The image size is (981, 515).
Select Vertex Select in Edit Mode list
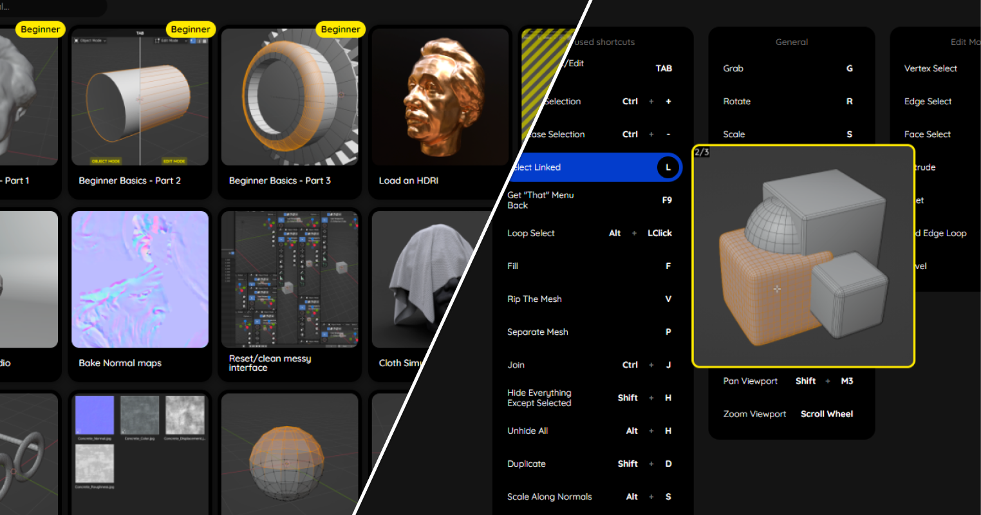point(930,68)
